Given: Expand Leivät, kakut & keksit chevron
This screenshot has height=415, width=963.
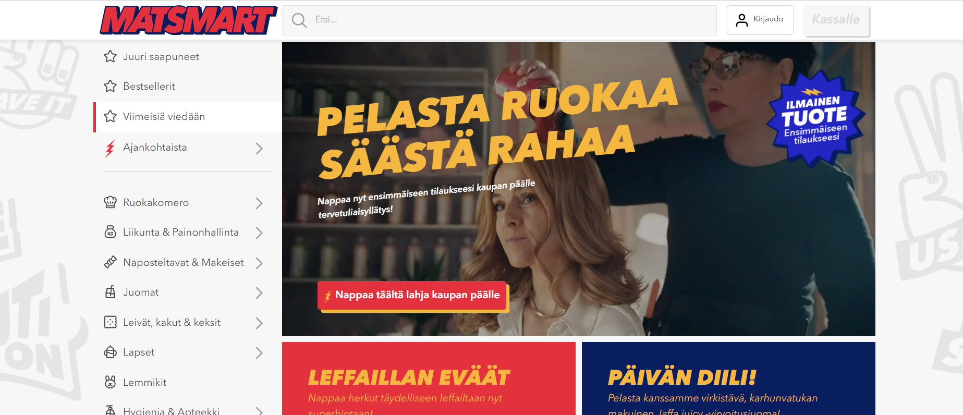Looking at the screenshot, I should 259,323.
